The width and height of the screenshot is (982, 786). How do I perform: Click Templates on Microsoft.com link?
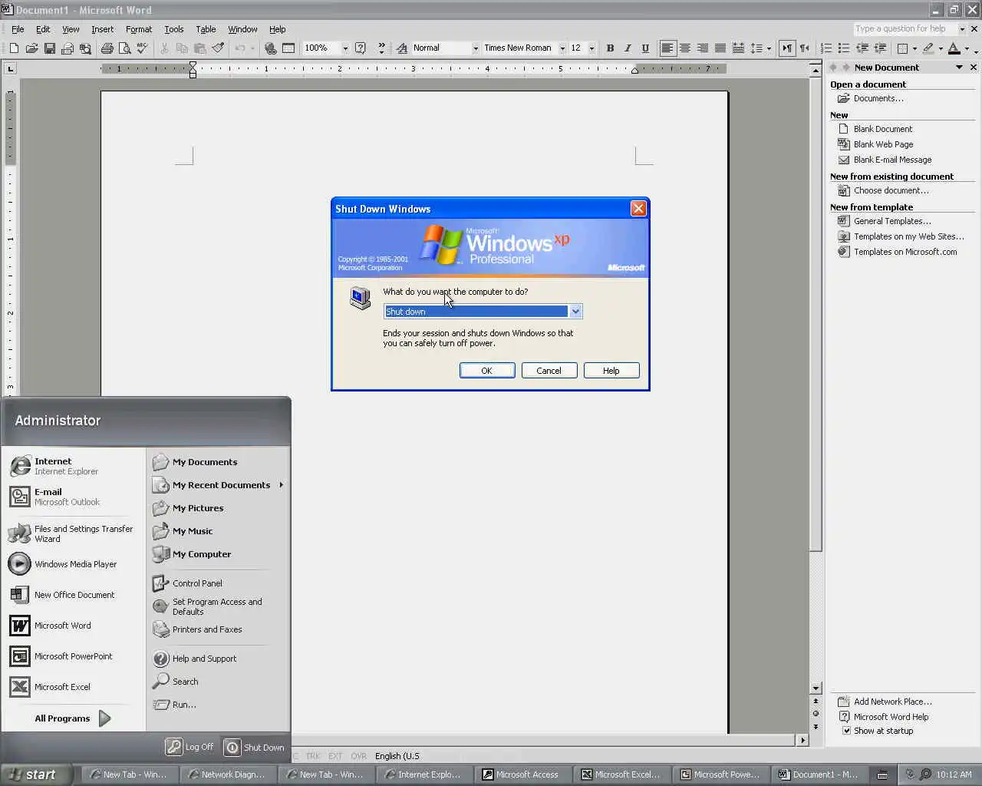coord(905,252)
